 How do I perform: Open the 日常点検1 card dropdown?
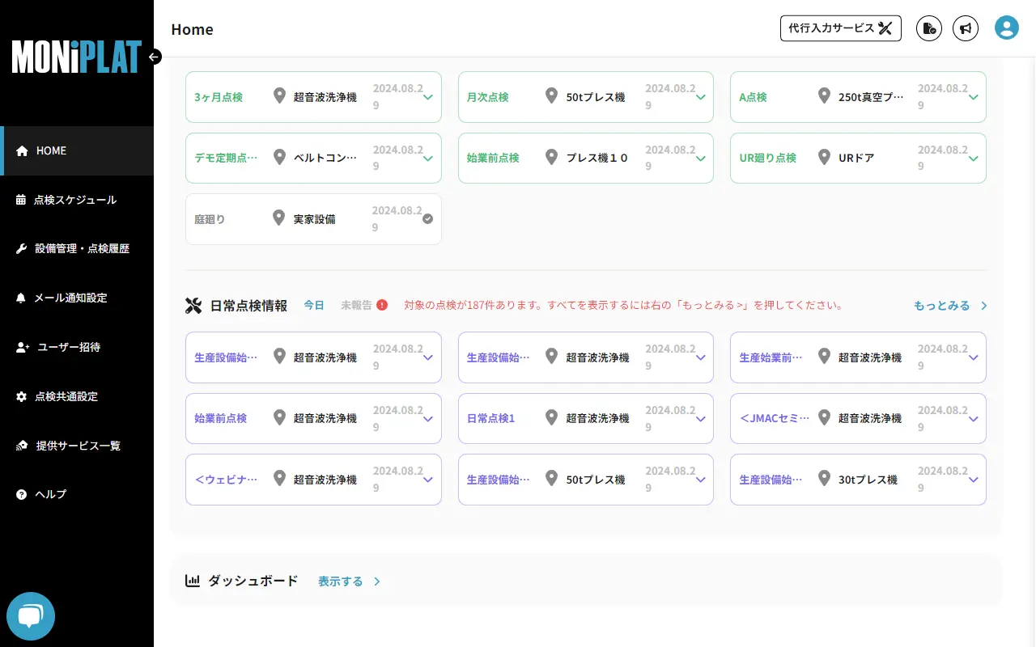[x=700, y=418]
